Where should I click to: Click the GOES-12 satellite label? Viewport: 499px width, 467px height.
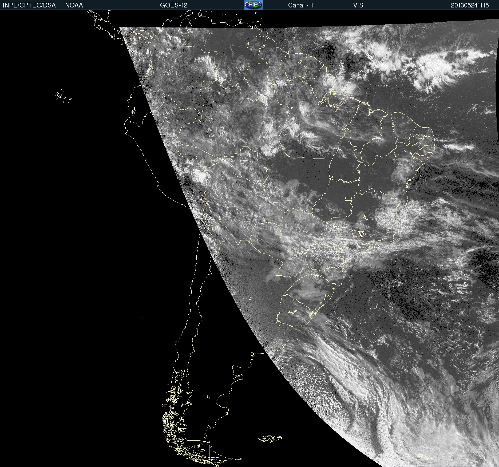click(174, 5)
